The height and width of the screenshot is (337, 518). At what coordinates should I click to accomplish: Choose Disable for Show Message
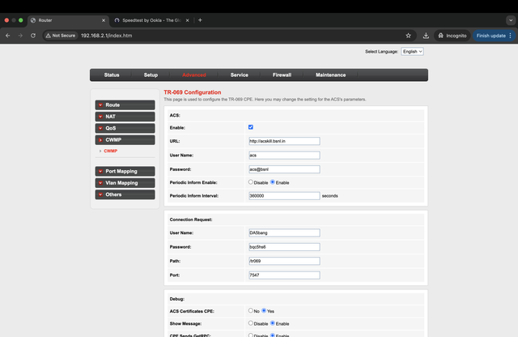[251, 323]
